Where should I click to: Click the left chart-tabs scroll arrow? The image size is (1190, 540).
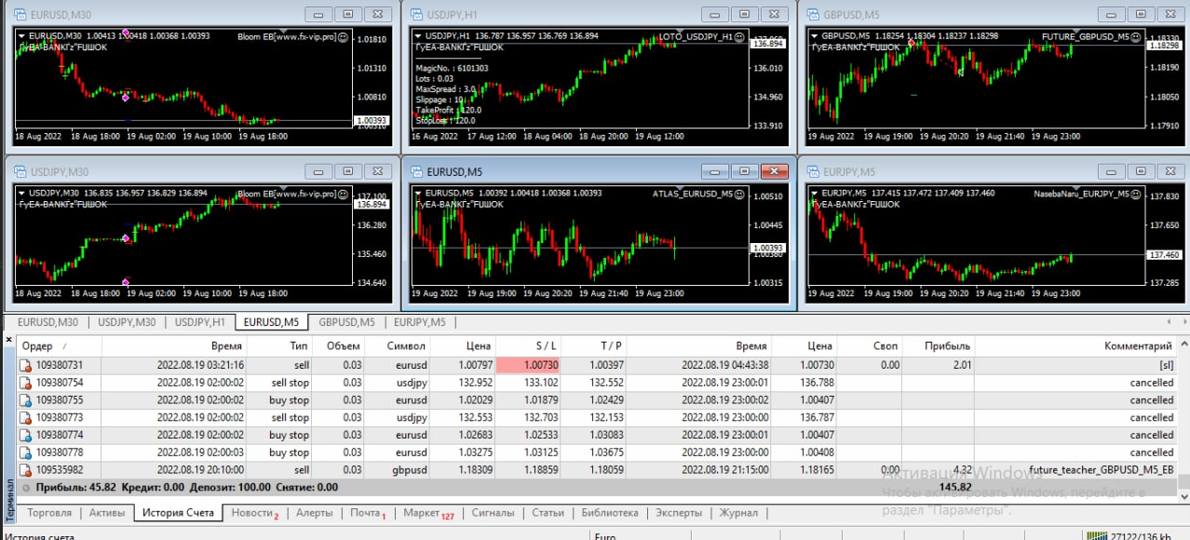[x=1168, y=323]
